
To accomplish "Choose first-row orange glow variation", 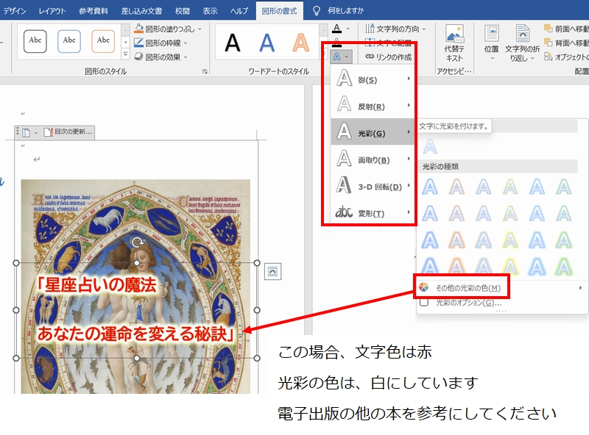I will pos(456,187).
